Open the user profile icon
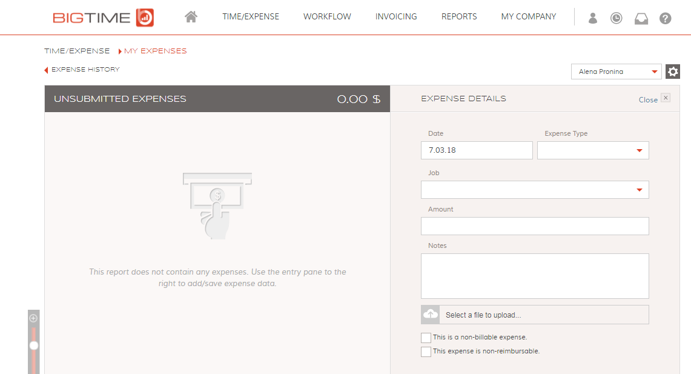Viewport: 691px width, 374px height. tap(593, 18)
